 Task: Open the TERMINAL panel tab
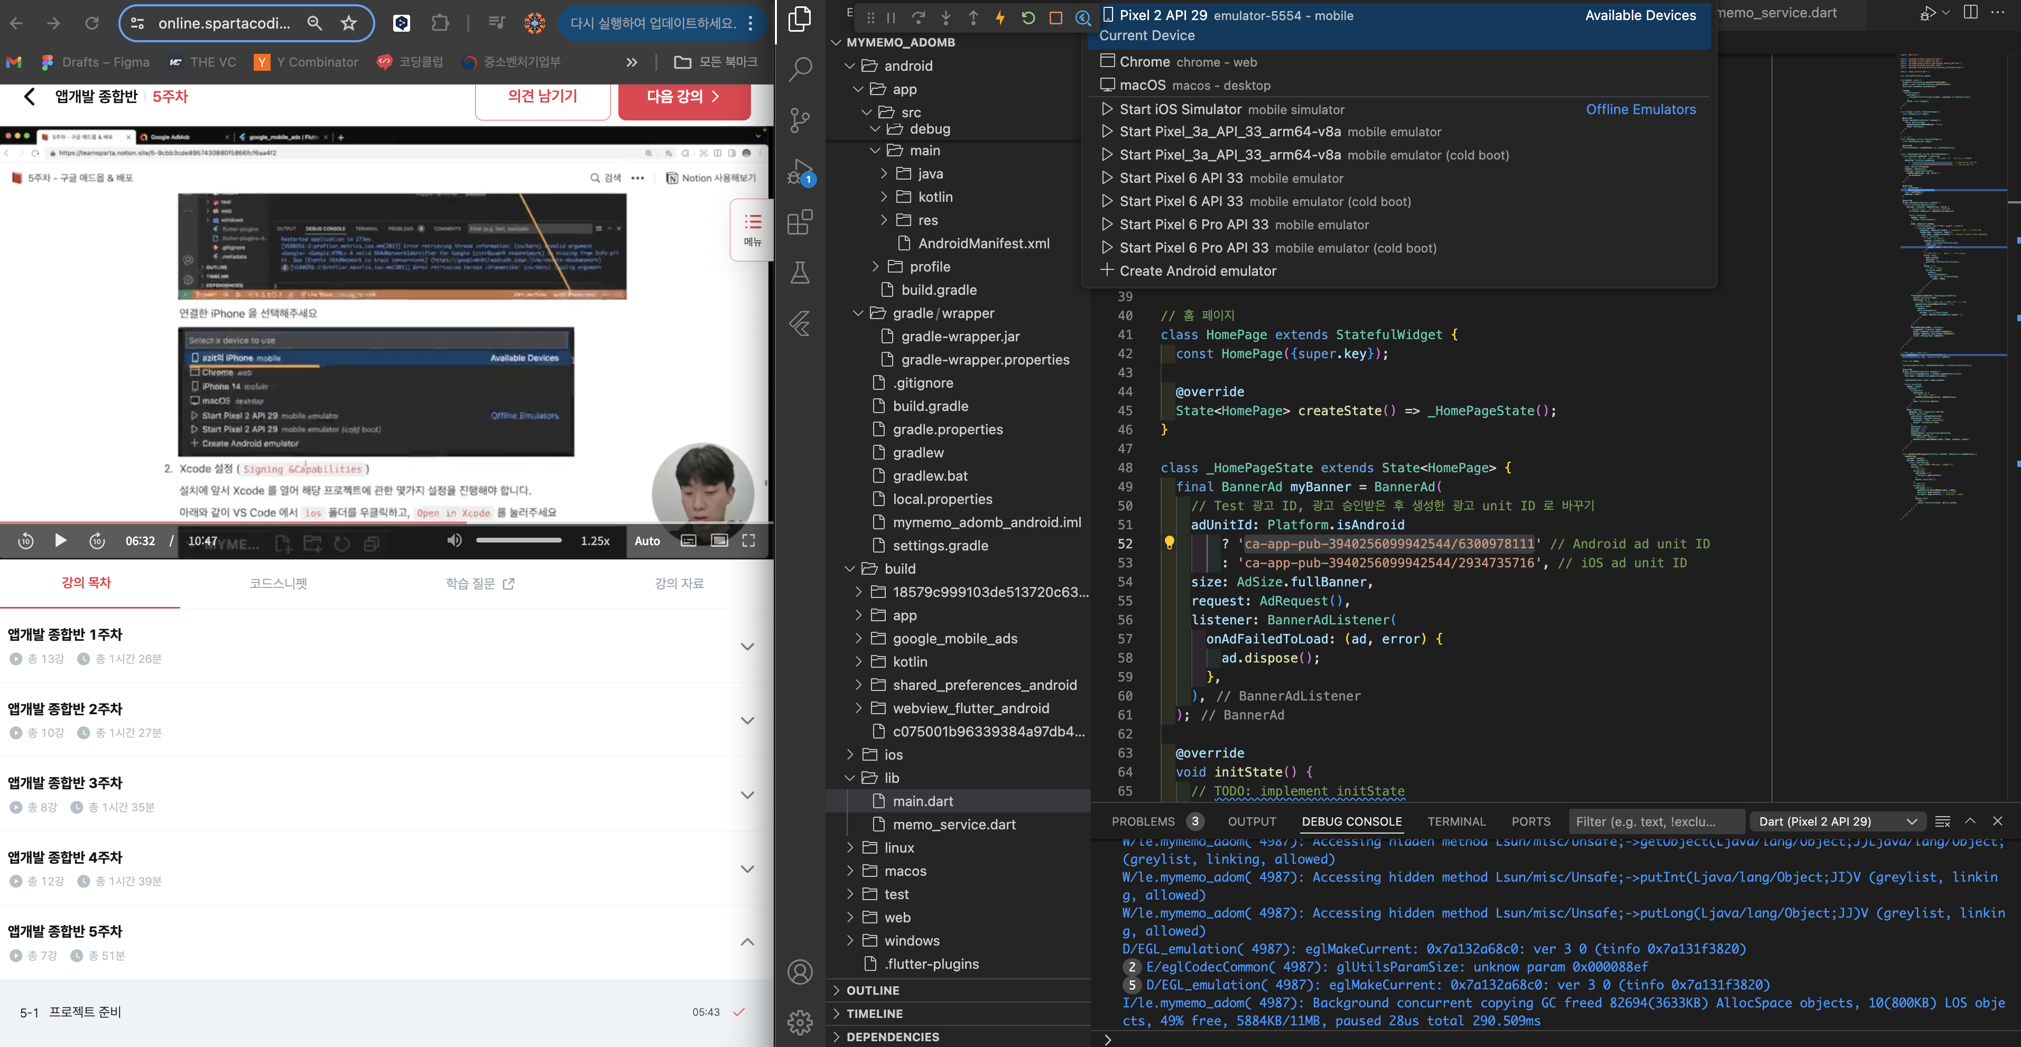coord(1456,821)
